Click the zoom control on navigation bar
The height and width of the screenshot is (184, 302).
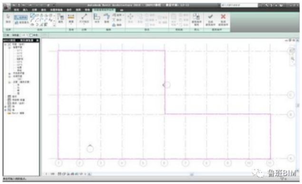point(292,59)
